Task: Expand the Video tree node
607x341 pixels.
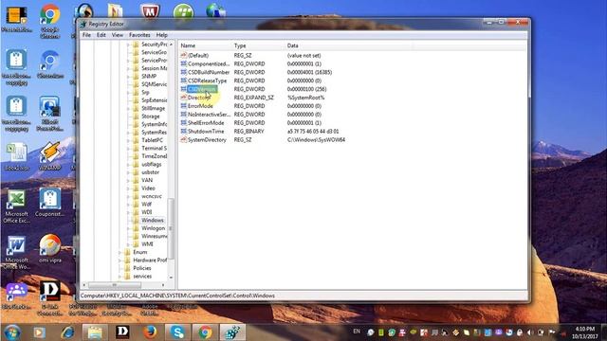Action: [x=128, y=188]
